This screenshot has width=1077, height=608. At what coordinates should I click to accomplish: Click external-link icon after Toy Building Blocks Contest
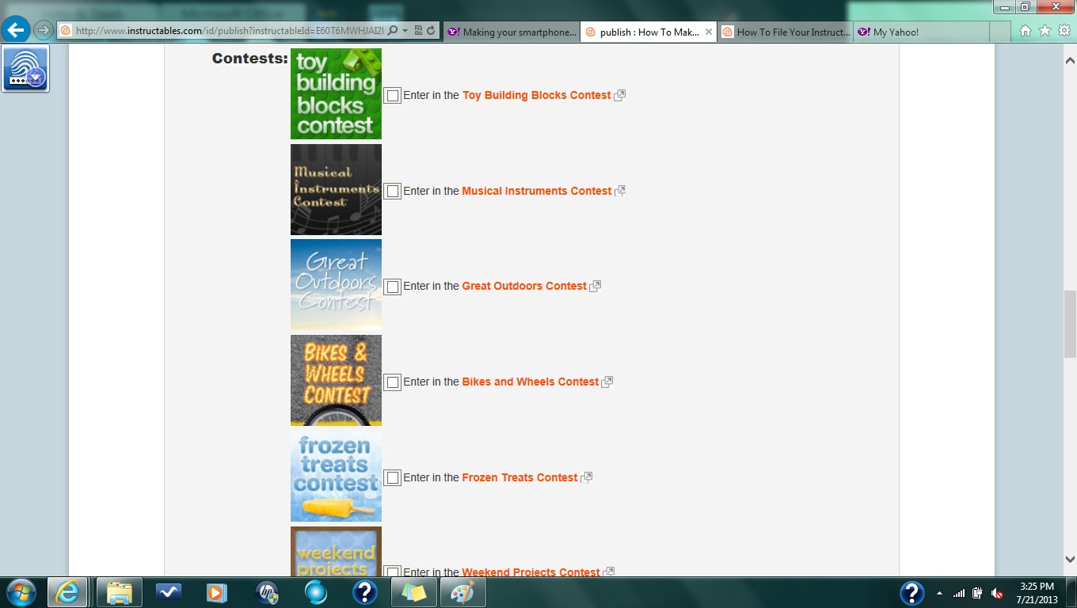[x=620, y=95]
